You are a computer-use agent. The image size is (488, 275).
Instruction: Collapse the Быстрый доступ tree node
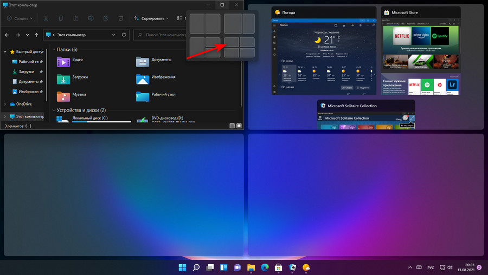pyautogui.click(x=5, y=52)
